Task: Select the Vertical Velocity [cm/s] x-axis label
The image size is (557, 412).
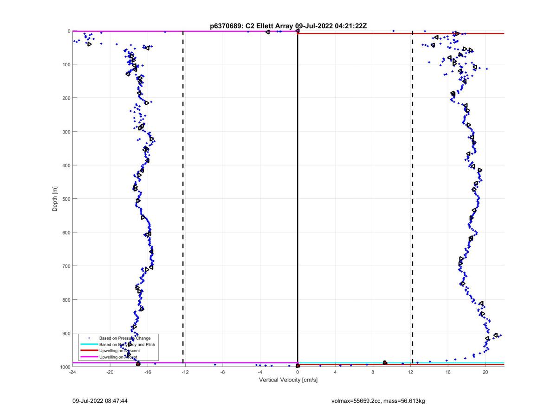Action: (x=288, y=380)
